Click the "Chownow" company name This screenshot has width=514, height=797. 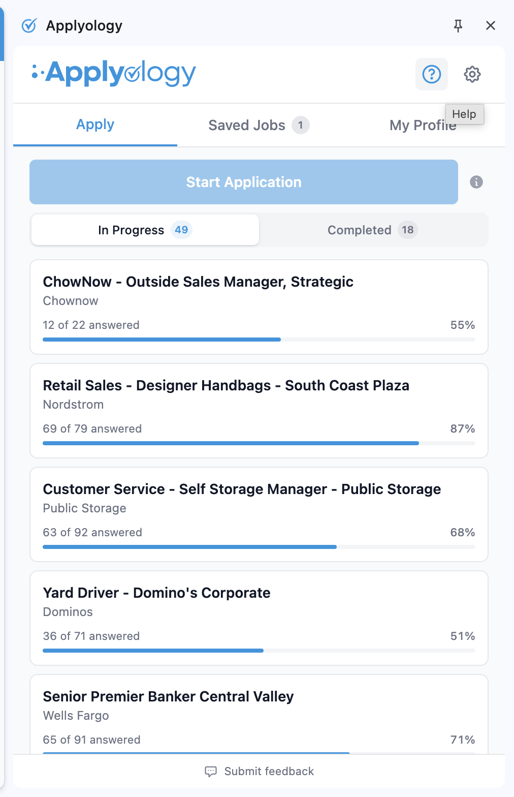click(x=71, y=301)
